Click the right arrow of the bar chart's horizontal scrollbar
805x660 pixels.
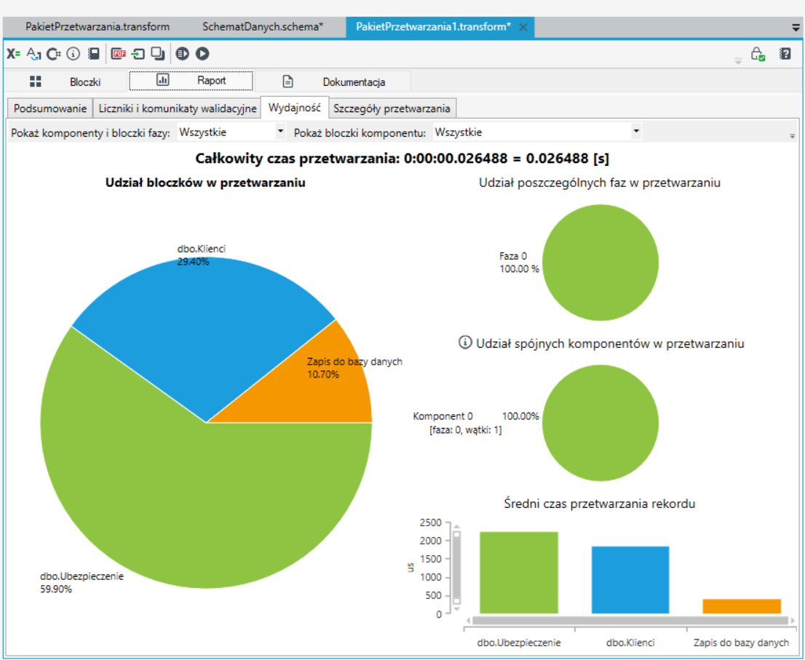coord(793,621)
